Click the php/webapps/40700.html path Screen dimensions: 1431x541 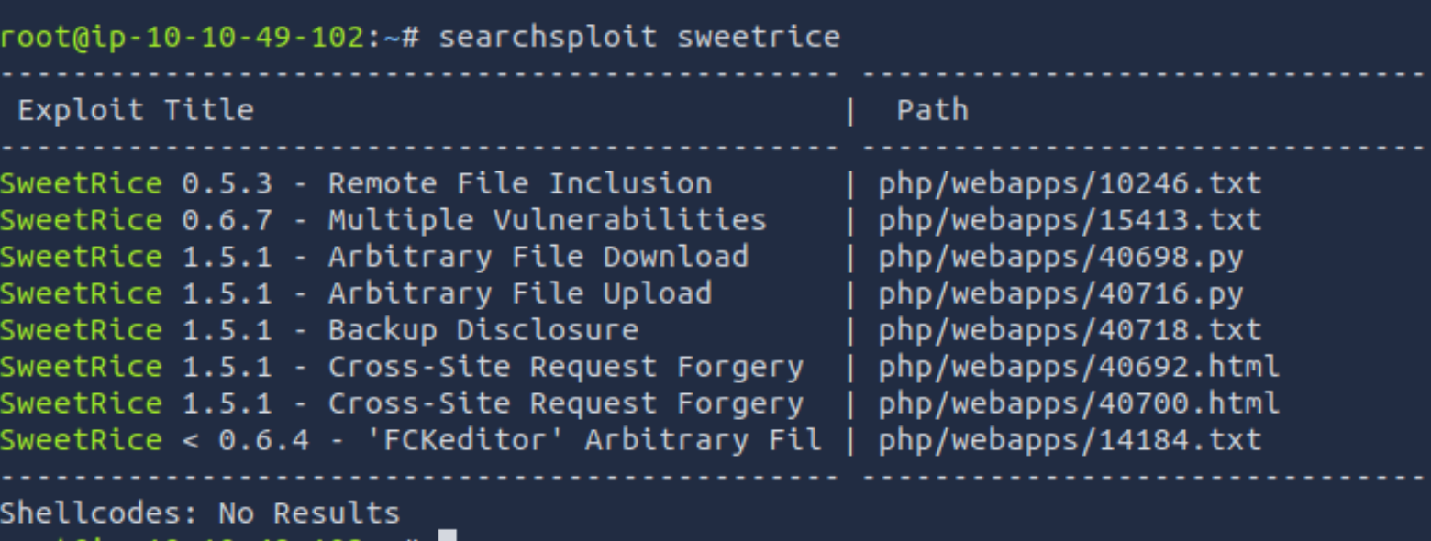(x=1079, y=403)
